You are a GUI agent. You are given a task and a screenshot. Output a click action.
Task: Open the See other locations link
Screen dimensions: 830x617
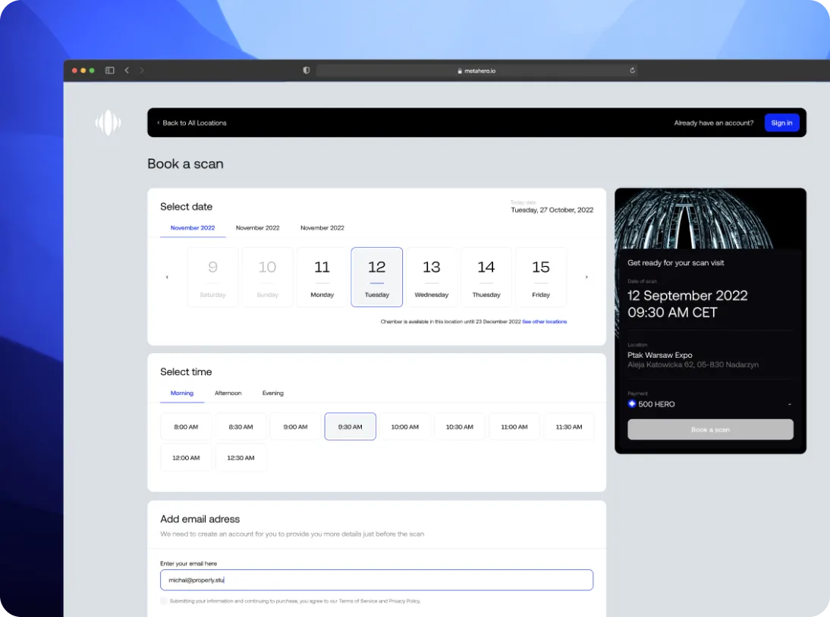[544, 321]
